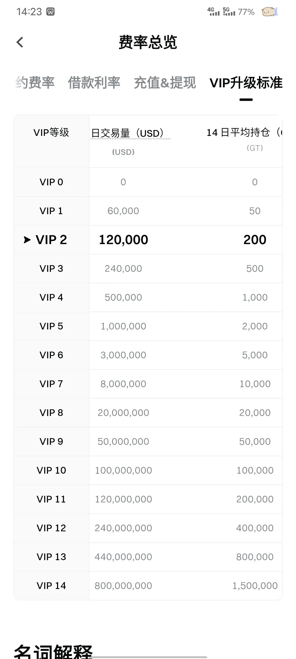This screenshot has height=659, width=296.
Task: Open the 充值&提现 tab
Action: (x=165, y=83)
